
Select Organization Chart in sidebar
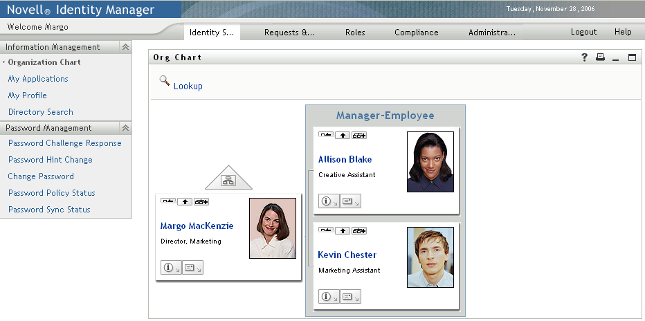(x=44, y=62)
